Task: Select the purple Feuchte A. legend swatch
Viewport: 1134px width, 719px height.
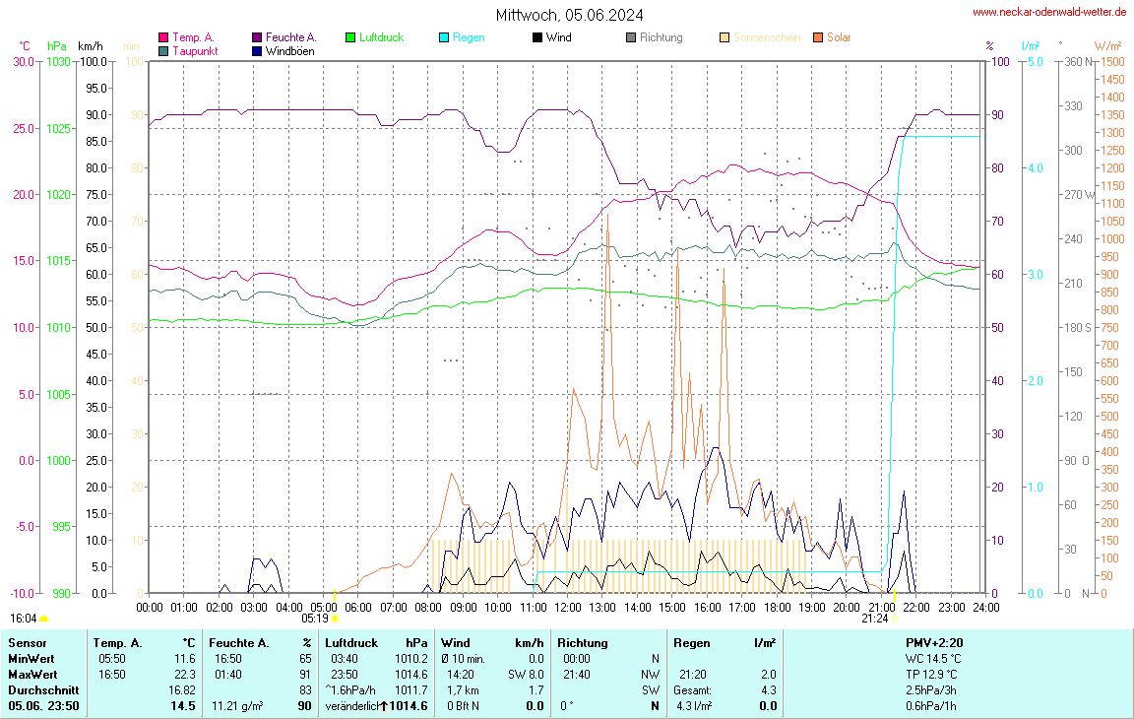Action: [x=257, y=37]
